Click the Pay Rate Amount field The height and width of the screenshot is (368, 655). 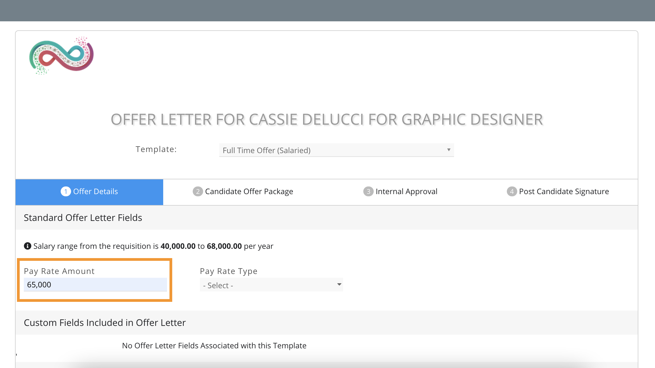click(x=95, y=285)
